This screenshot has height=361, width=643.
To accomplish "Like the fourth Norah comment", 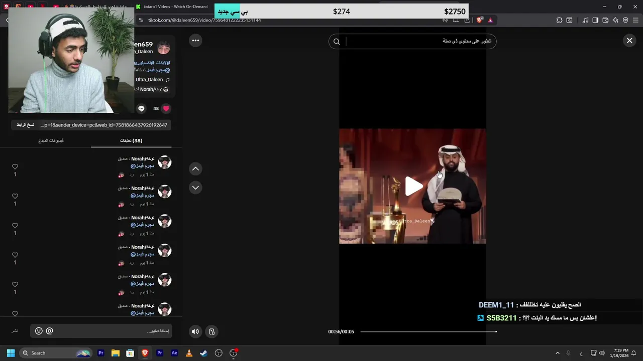I will 15,255.
